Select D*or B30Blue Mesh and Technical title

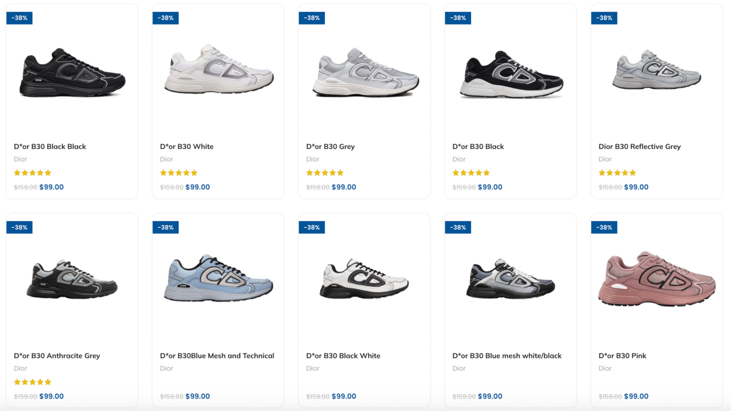click(217, 356)
